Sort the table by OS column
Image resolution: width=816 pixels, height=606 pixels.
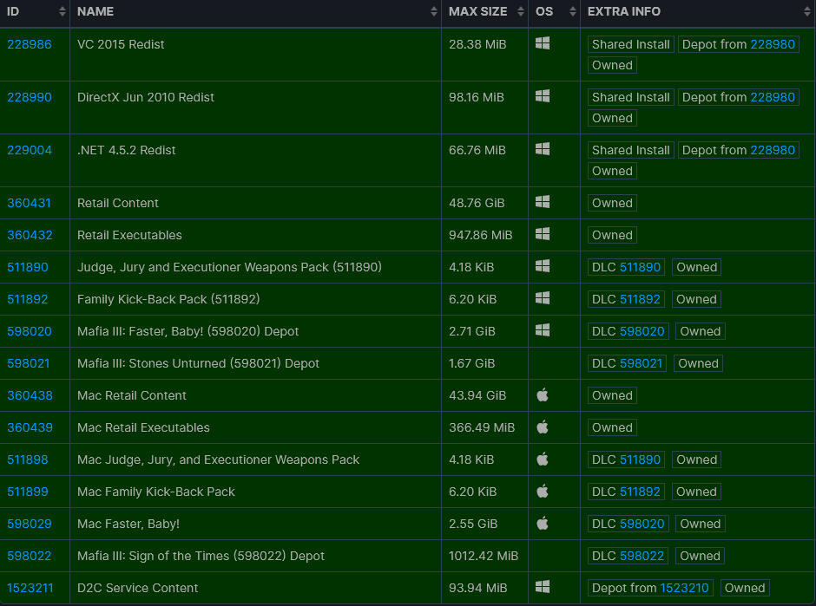click(x=554, y=11)
